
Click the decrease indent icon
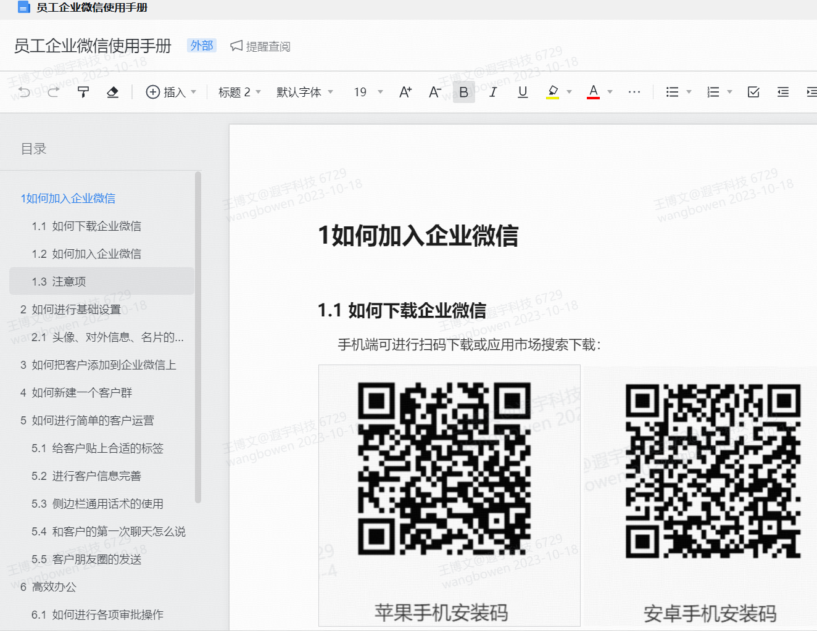[x=783, y=92]
